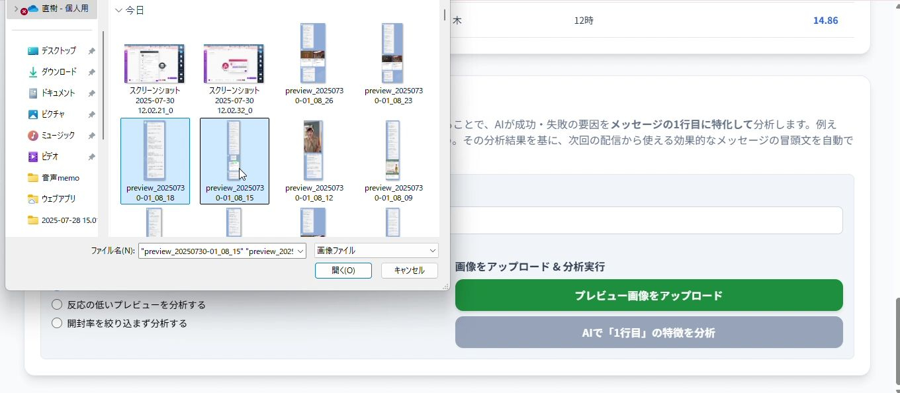Select radio 開封率を絞り込まず分析する

(57, 323)
